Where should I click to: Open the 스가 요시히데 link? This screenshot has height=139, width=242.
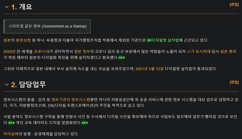[199, 52]
